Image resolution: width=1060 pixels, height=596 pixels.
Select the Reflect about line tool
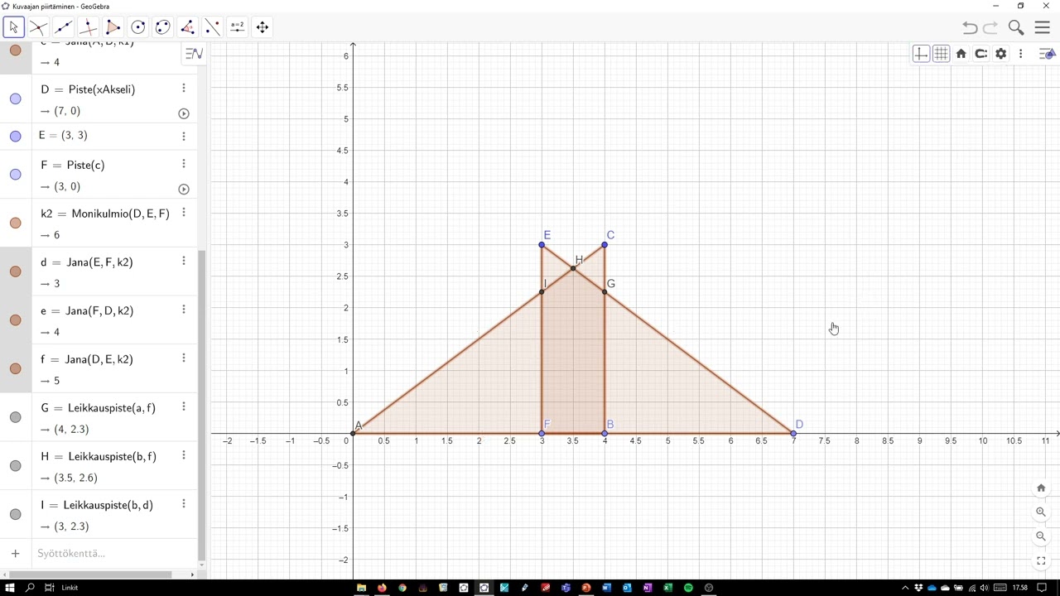pos(213,27)
